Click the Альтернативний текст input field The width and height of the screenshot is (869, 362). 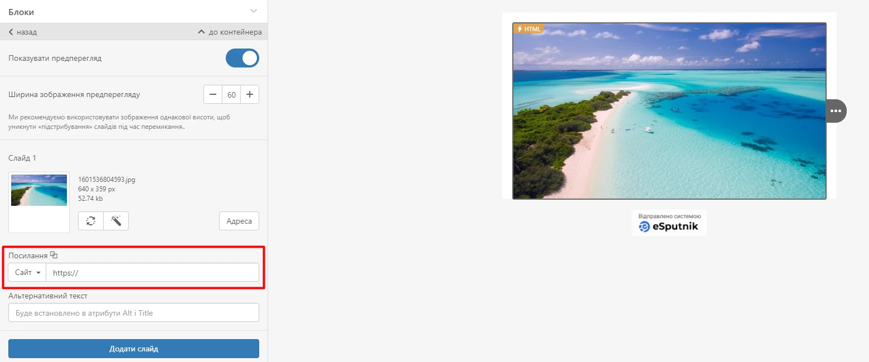click(x=134, y=312)
